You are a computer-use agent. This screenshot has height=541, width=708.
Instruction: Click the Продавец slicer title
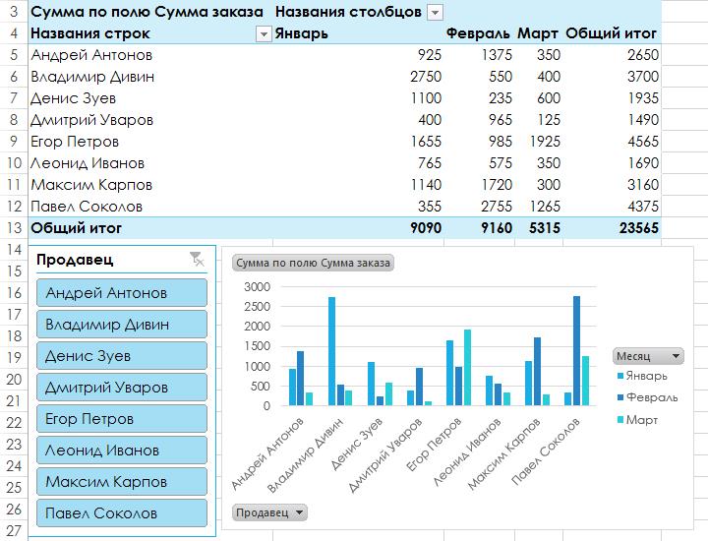(x=75, y=260)
